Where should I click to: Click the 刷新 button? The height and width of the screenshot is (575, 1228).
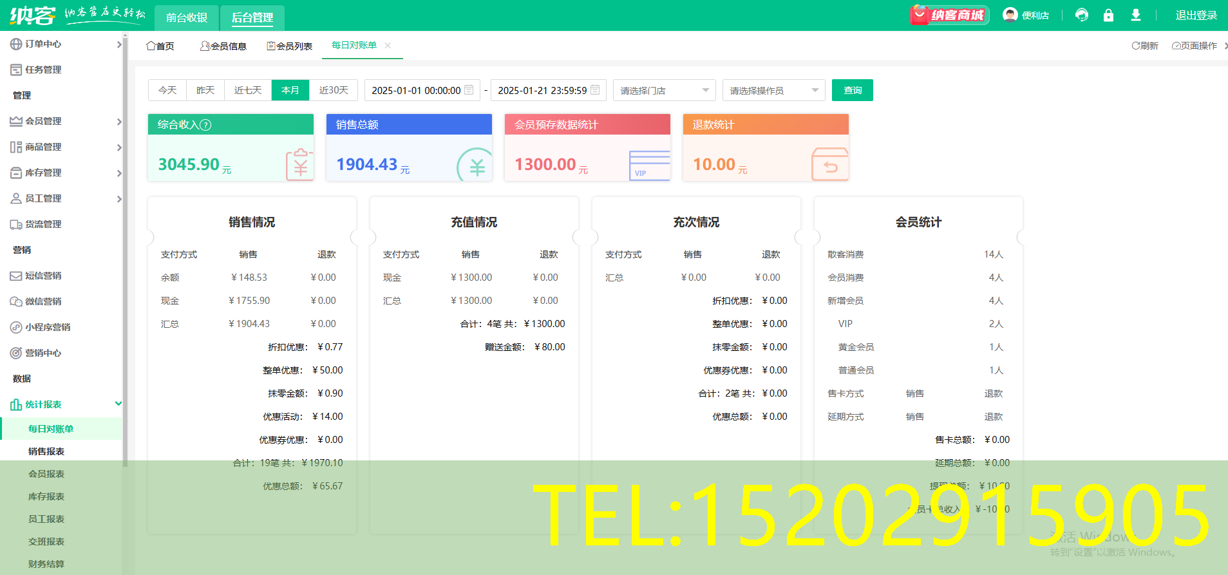(1145, 46)
